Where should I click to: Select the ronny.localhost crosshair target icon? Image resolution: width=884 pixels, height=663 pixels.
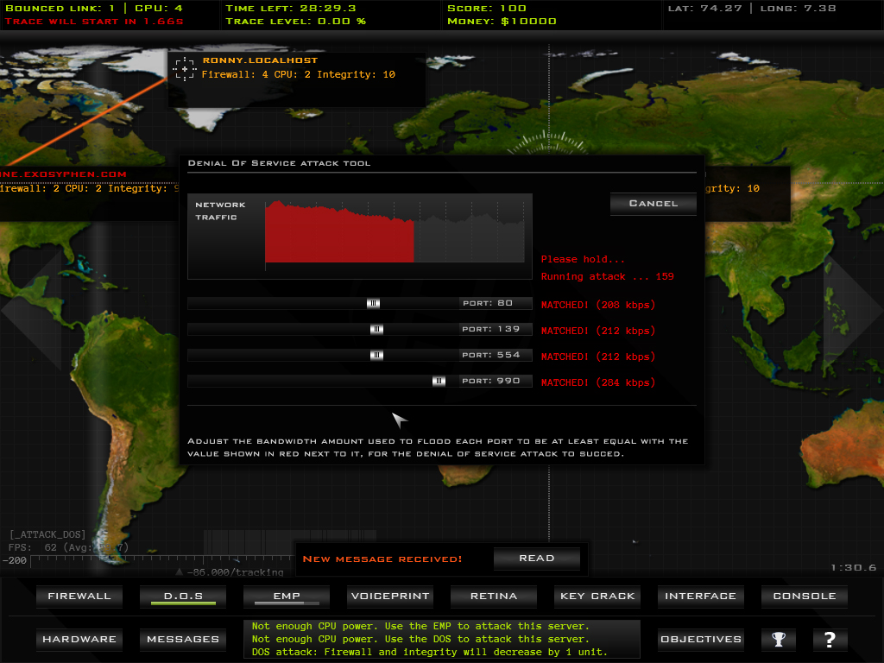tap(184, 68)
